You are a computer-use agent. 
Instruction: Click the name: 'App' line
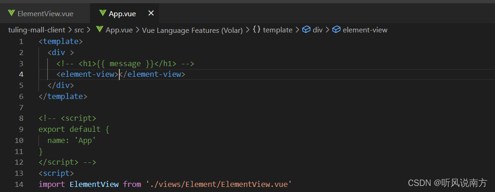(x=72, y=141)
